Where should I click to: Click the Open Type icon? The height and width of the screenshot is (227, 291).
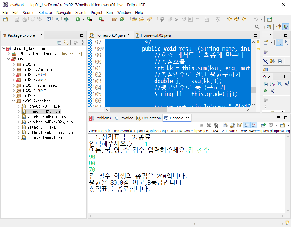pyautogui.click(x=135, y=19)
